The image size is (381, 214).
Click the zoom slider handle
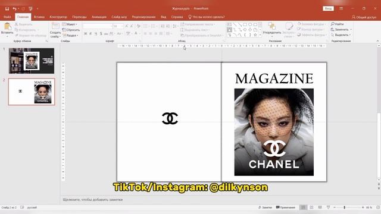[344, 207]
